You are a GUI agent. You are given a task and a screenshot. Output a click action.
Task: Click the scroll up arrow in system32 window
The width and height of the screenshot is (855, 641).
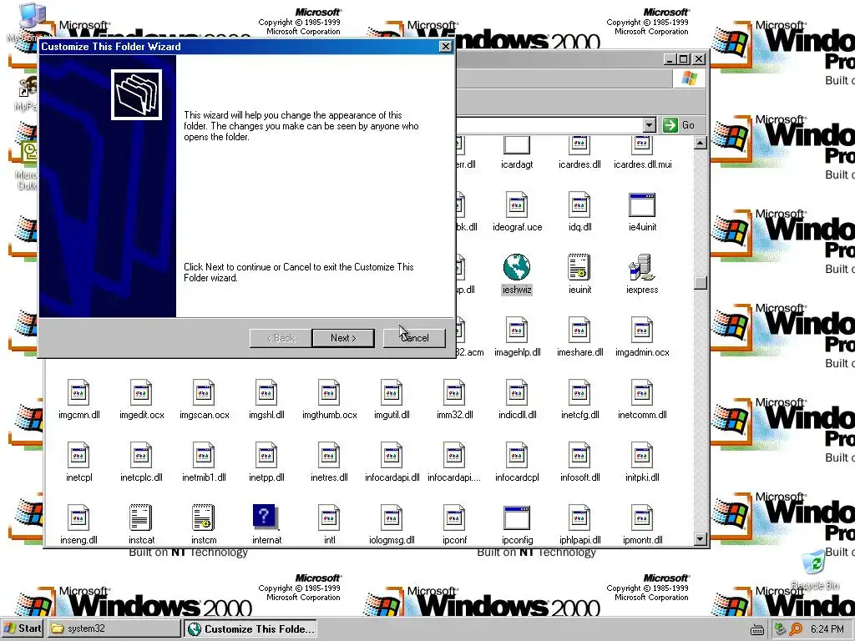(x=701, y=144)
